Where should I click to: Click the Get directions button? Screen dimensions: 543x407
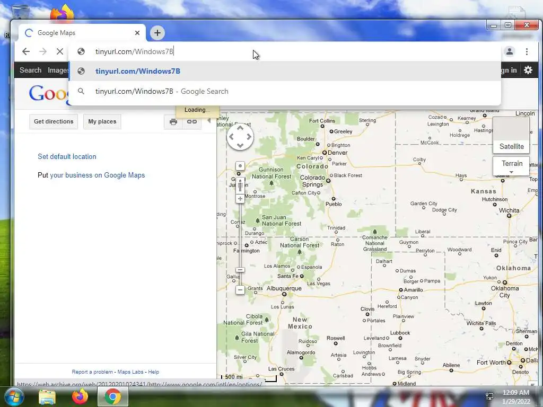coord(54,121)
